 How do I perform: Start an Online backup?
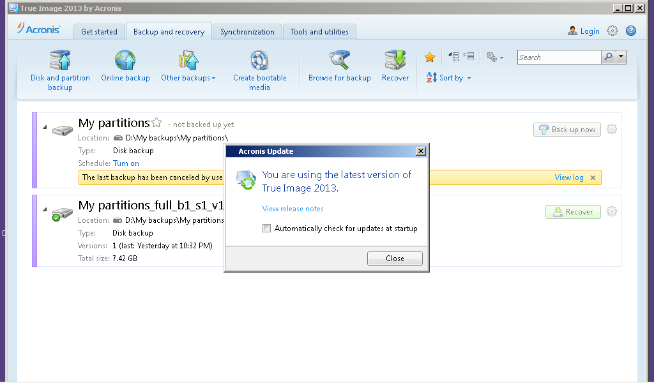point(125,66)
